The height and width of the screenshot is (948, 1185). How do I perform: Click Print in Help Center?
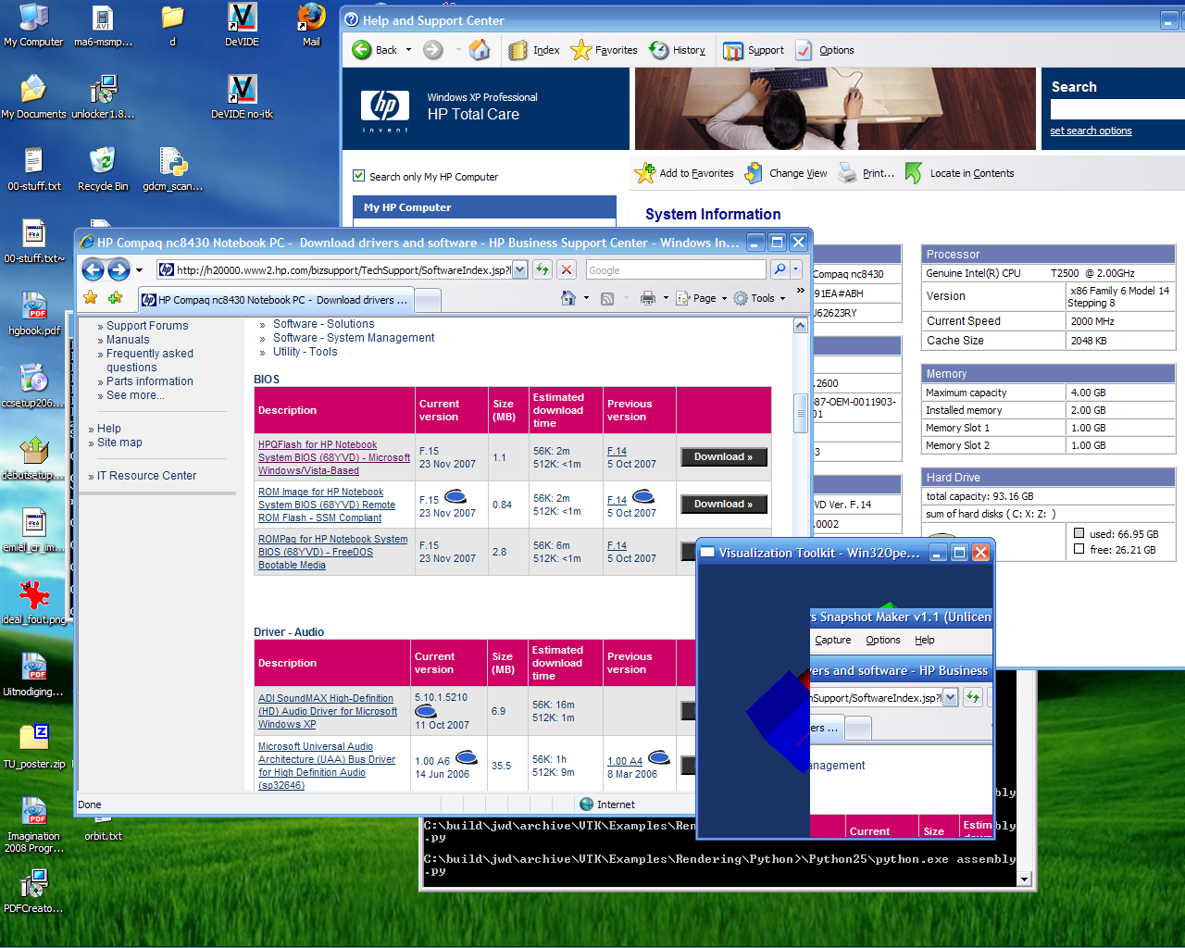(x=866, y=173)
